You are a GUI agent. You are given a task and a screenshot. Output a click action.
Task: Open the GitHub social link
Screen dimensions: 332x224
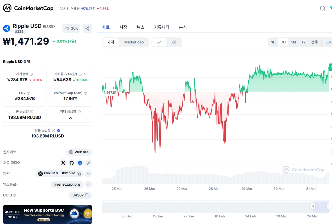click(x=72, y=163)
